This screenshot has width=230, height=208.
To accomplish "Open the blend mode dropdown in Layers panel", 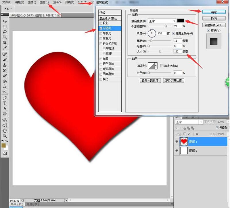I will pyautogui.click(x=187, y=122).
